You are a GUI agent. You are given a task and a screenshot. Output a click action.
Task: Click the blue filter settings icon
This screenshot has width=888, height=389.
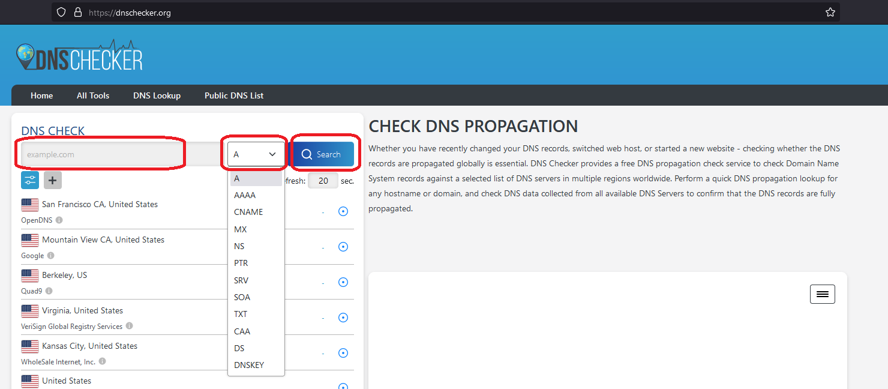(x=30, y=179)
